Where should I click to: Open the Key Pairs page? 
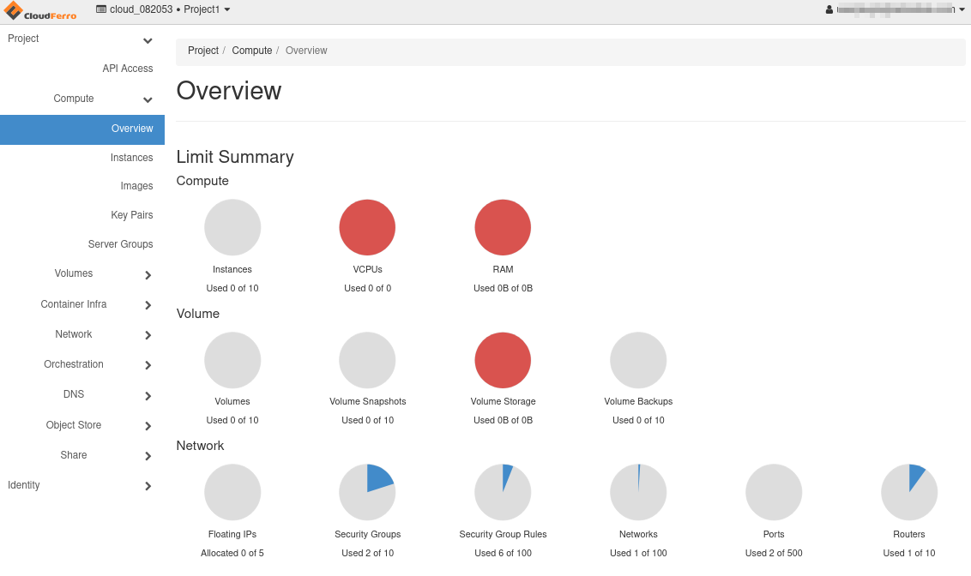coord(132,215)
